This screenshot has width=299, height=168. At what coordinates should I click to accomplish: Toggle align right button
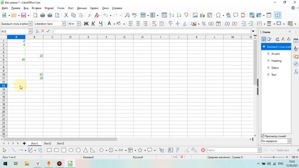click(x=145, y=24)
